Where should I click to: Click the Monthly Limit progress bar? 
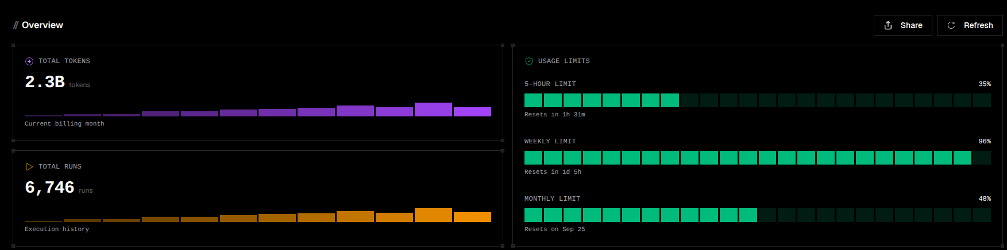coord(758,215)
